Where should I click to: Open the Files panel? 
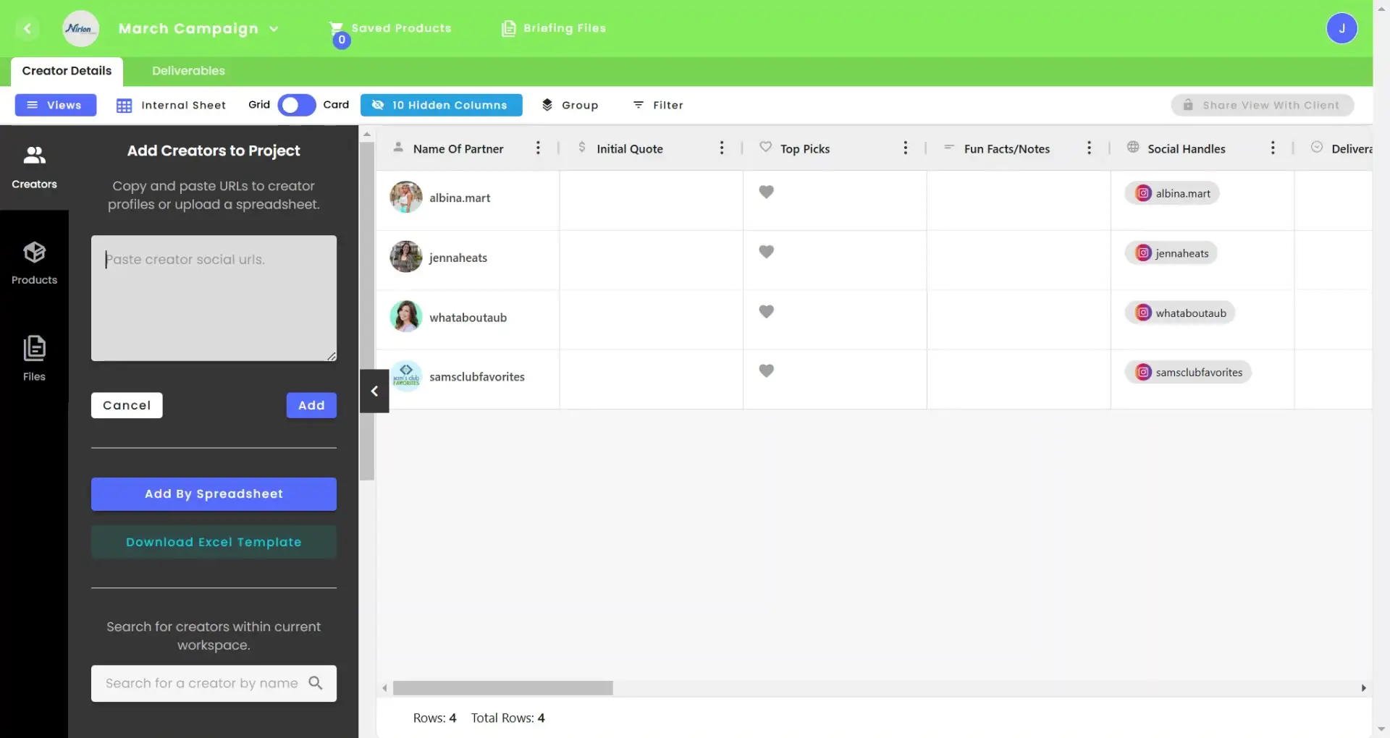[x=33, y=357]
